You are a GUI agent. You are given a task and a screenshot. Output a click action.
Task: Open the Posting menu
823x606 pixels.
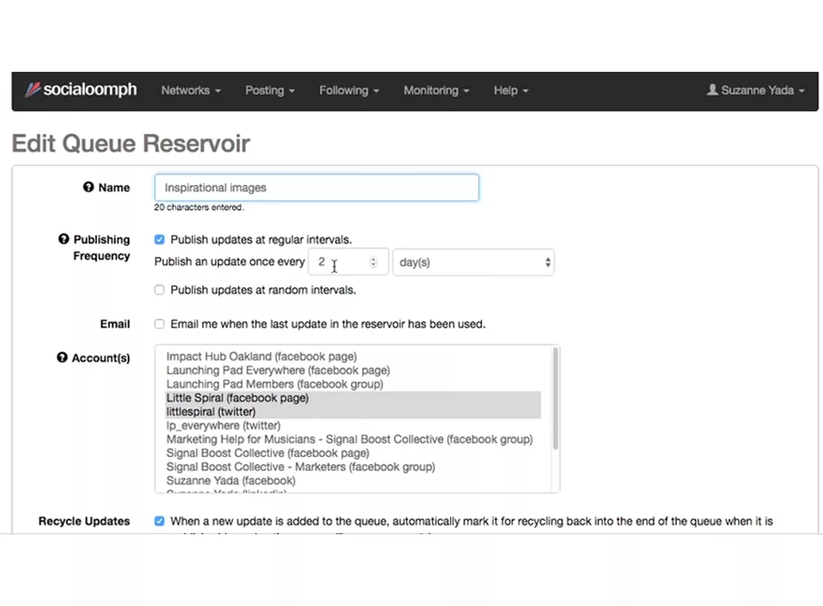coord(269,90)
